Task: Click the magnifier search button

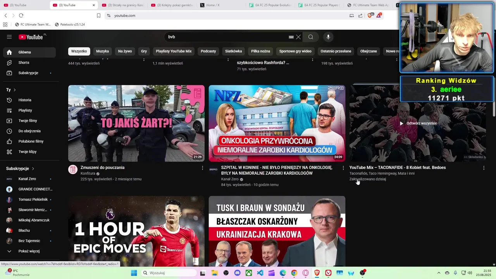Action: pyautogui.click(x=311, y=37)
